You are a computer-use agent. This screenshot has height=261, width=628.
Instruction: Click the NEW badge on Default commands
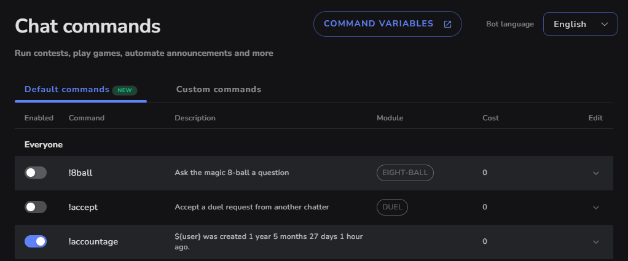(125, 90)
